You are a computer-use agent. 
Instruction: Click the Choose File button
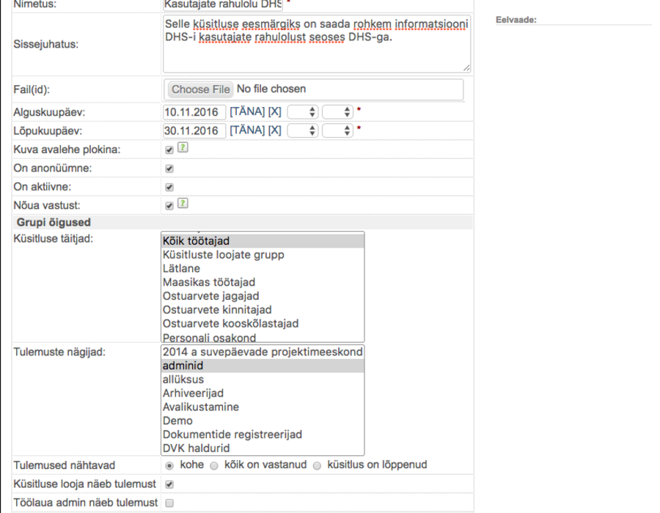[x=201, y=89]
